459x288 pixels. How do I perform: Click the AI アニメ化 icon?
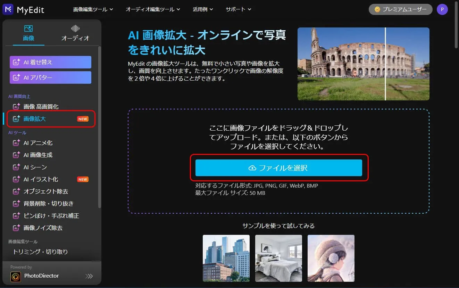tap(16, 143)
